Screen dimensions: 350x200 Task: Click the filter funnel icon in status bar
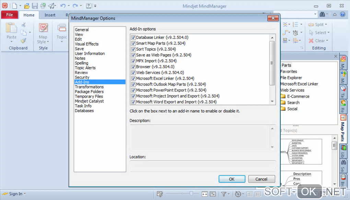point(224,194)
